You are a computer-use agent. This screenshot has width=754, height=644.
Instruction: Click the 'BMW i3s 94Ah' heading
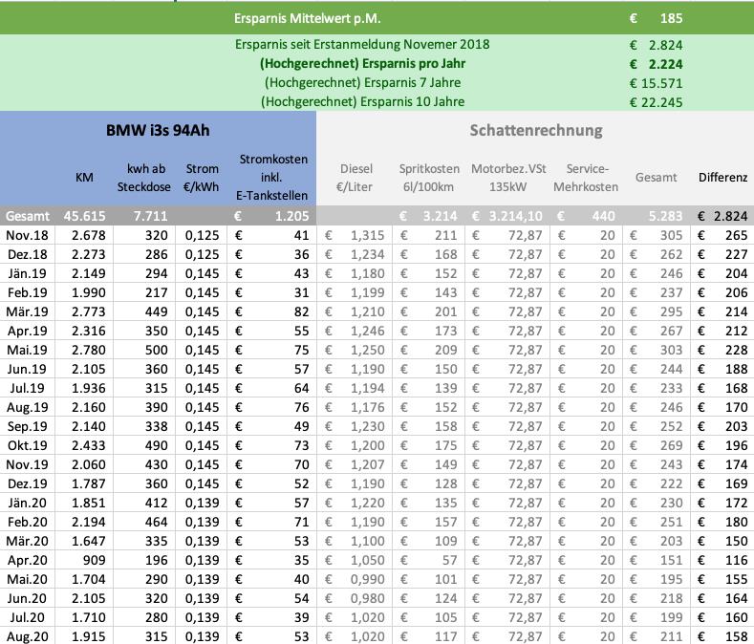[x=158, y=130]
